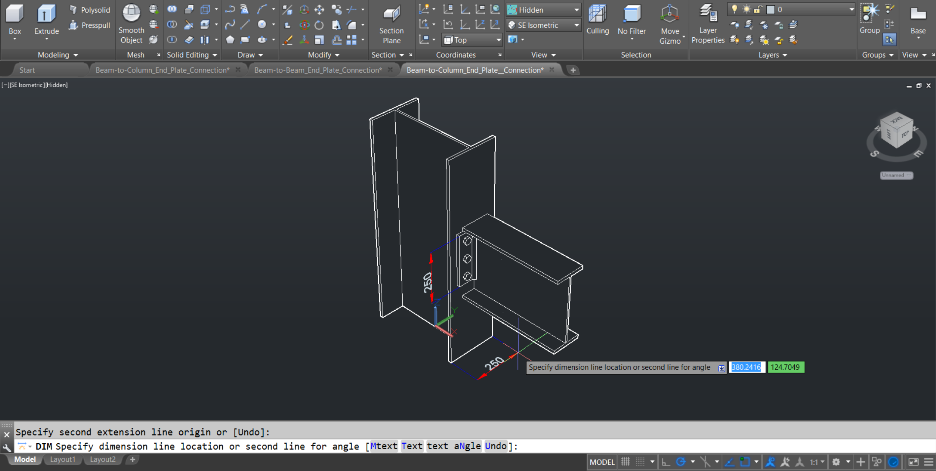This screenshot has height=471, width=936.
Task: Select the Box modeling tool
Action: pos(14,14)
